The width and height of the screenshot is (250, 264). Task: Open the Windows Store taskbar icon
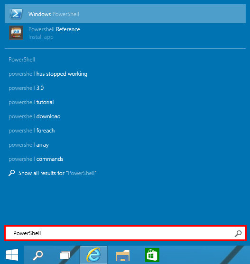152,255
